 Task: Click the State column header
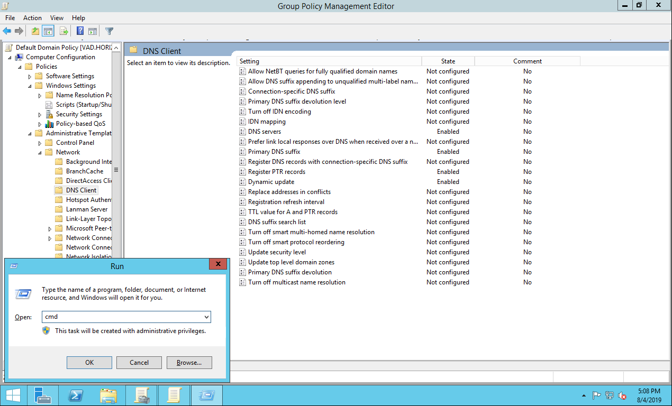pos(448,61)
